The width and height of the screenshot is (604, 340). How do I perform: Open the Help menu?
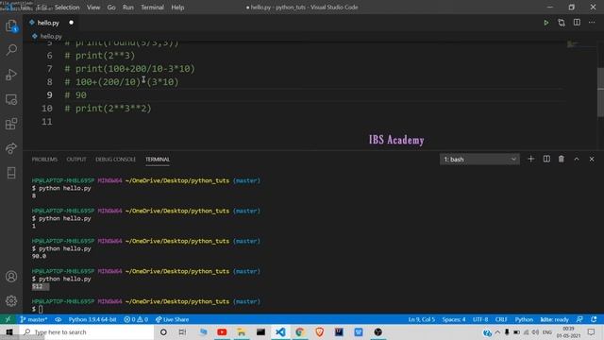pyautogui.click(x=177, y=8)
